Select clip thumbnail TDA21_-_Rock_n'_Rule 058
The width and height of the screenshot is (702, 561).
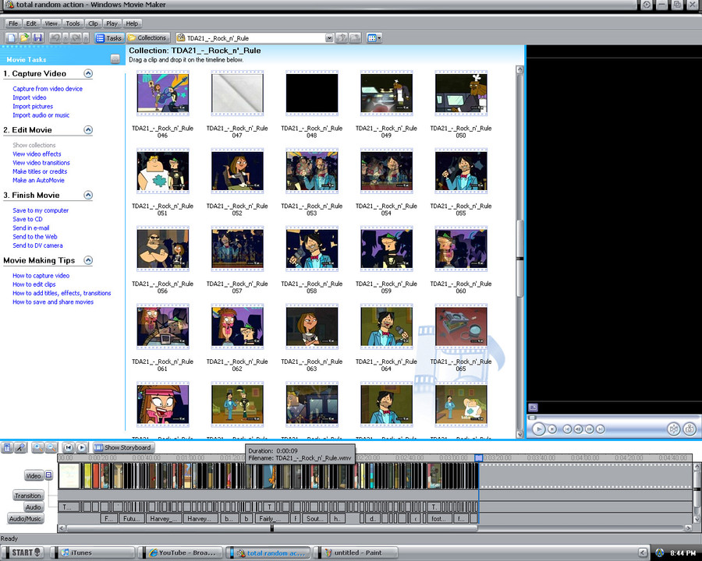(311, 249)
